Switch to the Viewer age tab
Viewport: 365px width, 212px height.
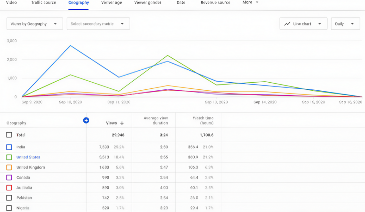coord(112,3)
